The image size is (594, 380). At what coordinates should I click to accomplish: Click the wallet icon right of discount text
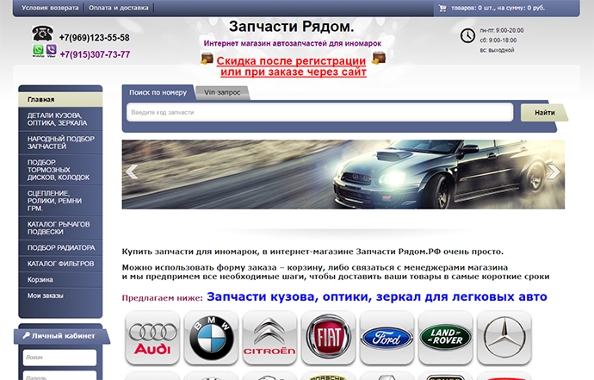pos(379,59)
